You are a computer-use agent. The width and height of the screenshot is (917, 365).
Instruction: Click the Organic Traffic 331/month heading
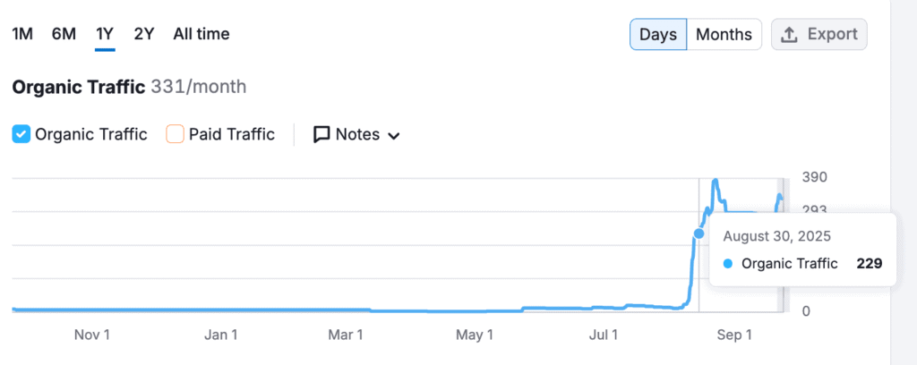129,87
